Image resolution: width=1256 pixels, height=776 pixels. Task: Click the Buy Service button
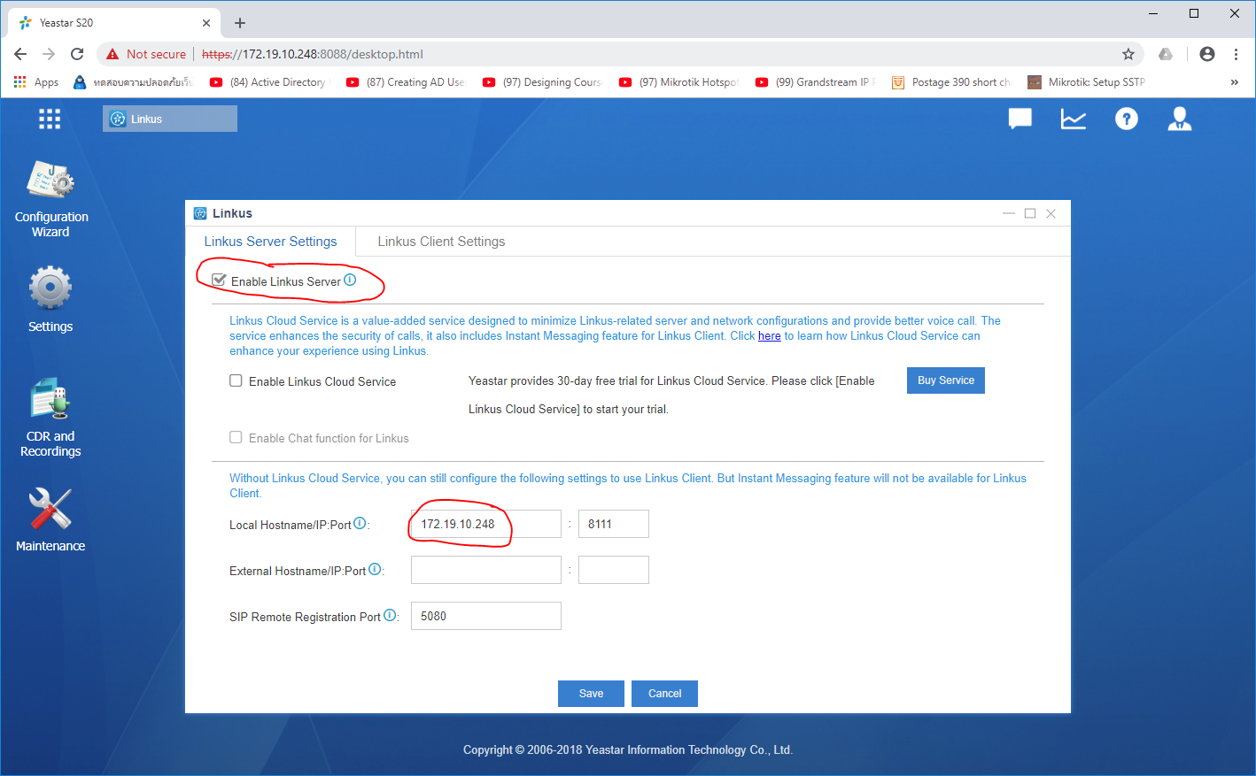coord(946,380)
